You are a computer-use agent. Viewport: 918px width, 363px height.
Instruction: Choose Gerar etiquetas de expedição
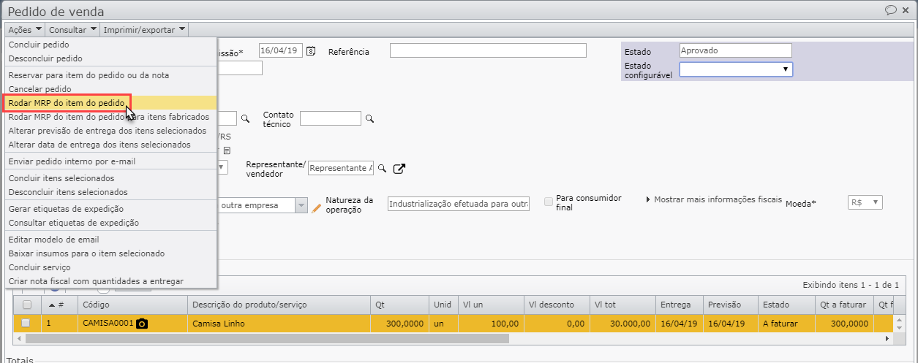coord(110,209)
